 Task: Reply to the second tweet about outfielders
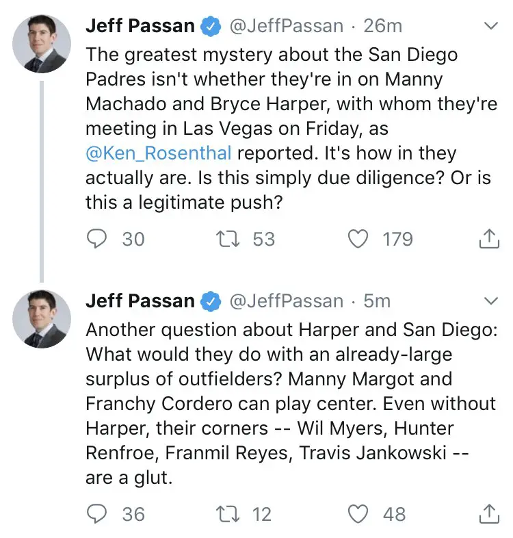(98, 514)
